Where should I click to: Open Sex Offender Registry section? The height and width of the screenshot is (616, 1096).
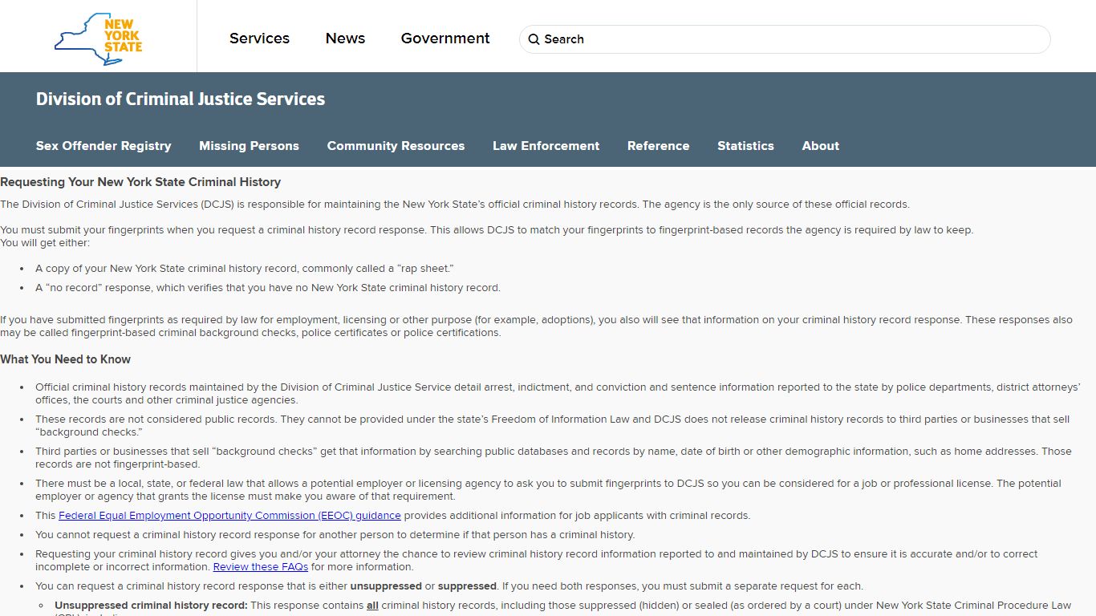click(x=104, y=146)
